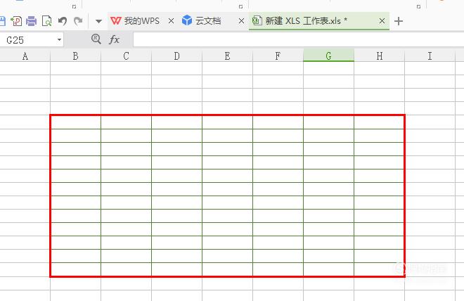Viewport: 464px width, 301px height.
Task: Open the Name Box dropdown arrow
Action: [60, 40]
